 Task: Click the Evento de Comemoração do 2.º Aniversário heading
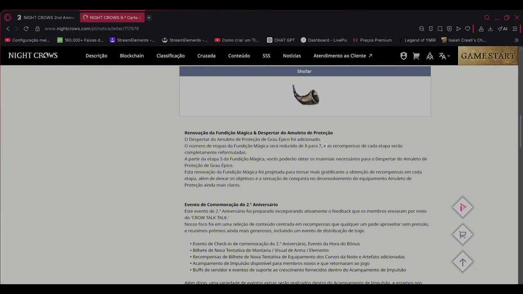pos(231,205)
